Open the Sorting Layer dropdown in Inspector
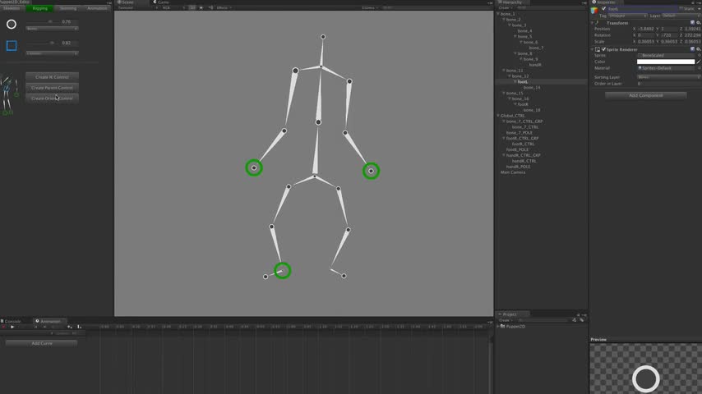Image resolution: width=702 pixels, height=394 pixels. (x=668, y=77)
